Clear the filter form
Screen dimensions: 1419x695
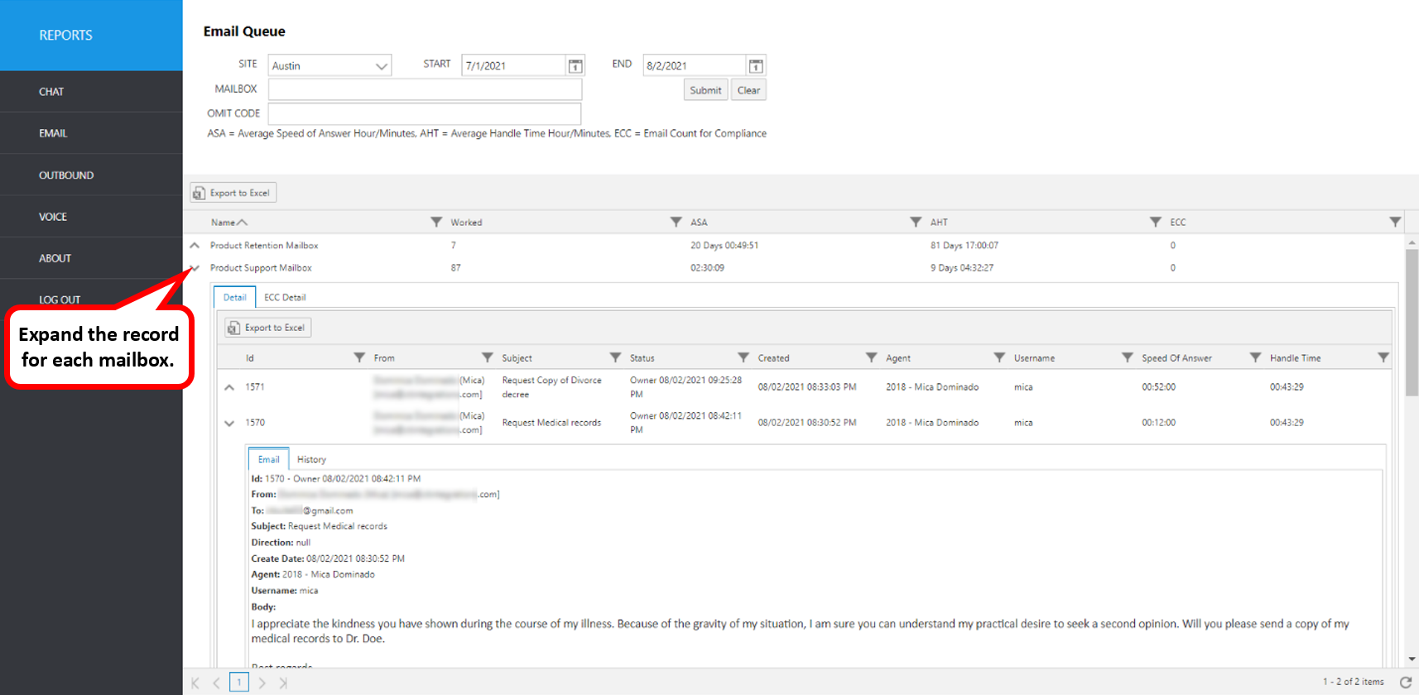748,90
